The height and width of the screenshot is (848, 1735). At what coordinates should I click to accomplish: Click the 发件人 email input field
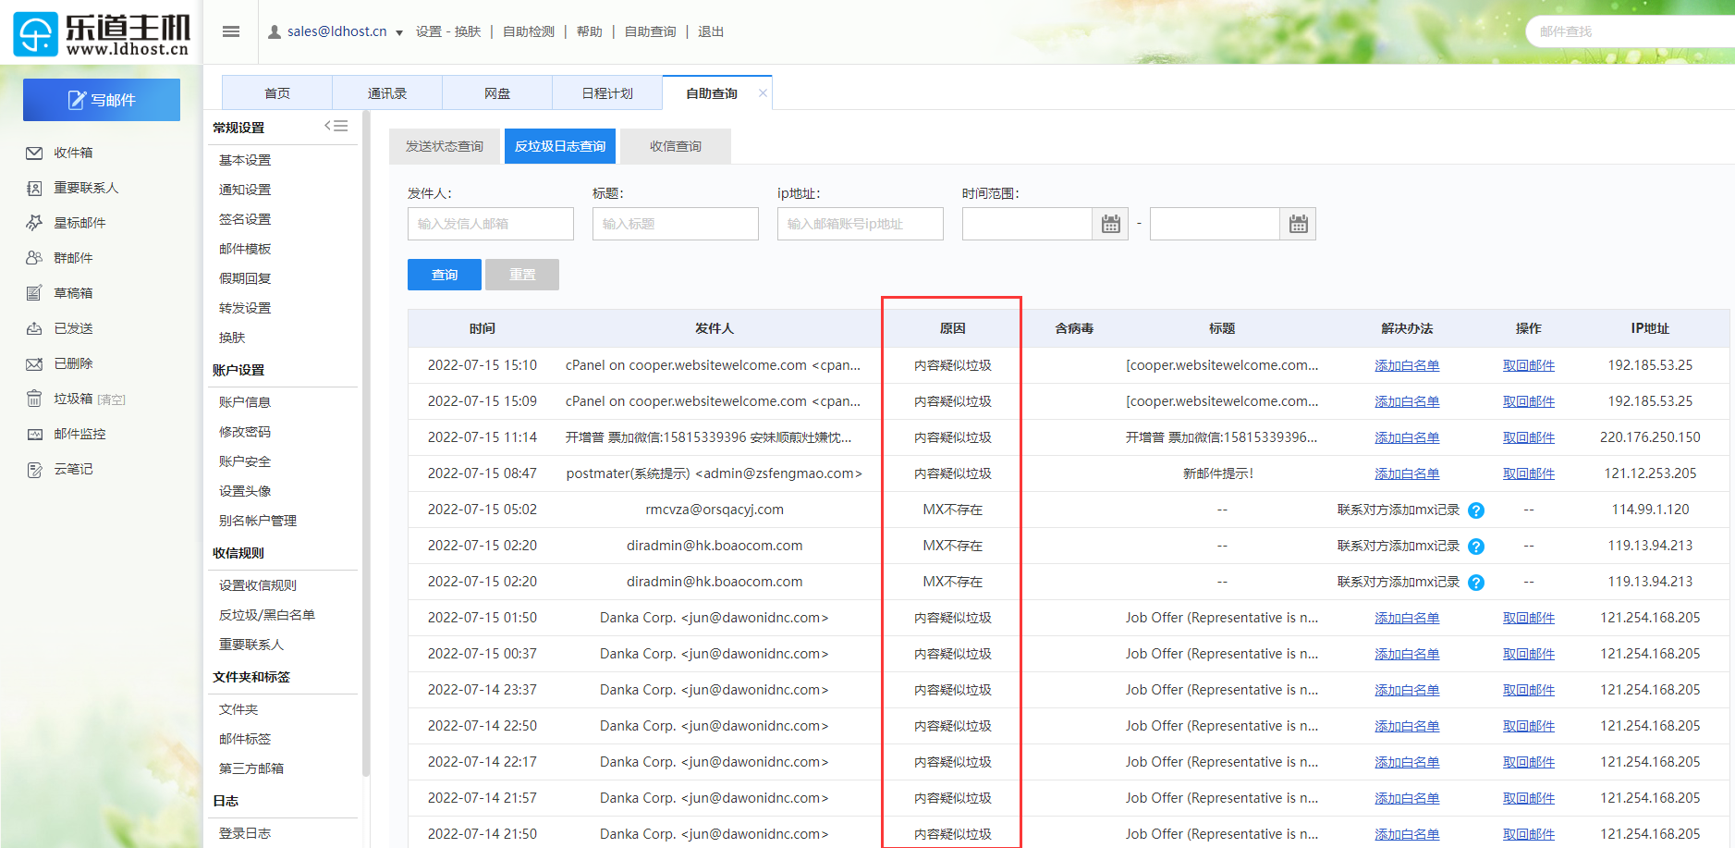coord(491,224)
